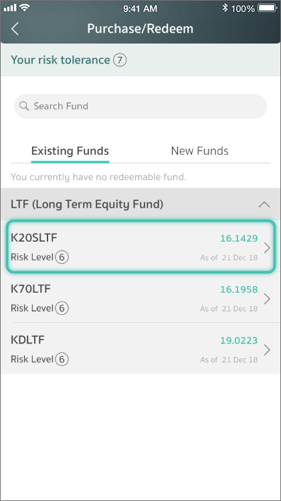Screen dimensions: 281x501
Task: Open K70LTF details via right chevron
Action: (x=267, y=299)
